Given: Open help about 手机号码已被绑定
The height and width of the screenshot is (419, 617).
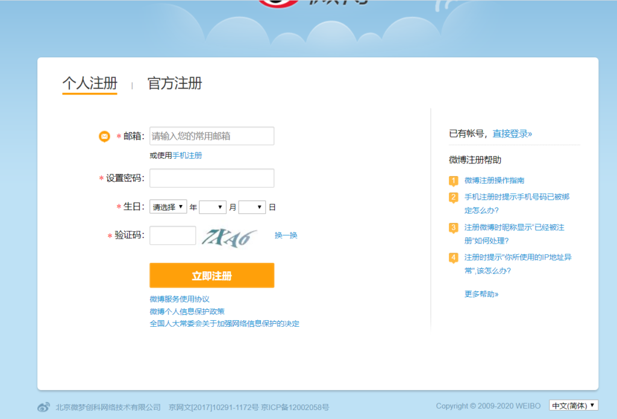Looking at the screenshot, I should tap(516, 204).
